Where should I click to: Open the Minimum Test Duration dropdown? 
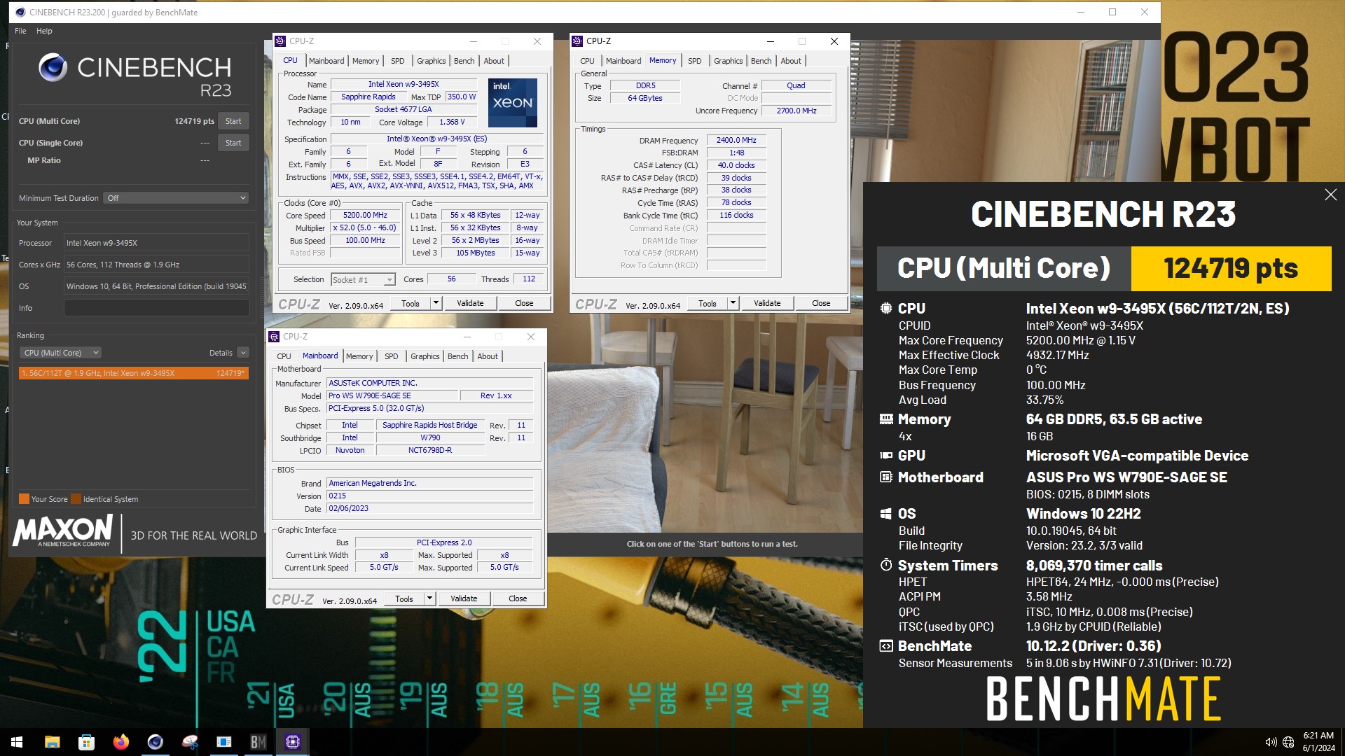coord(176,198)
